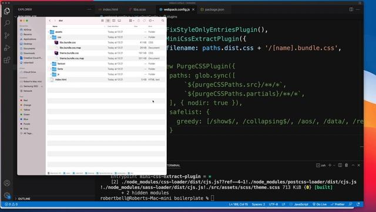Open notifications bell in status bar
Image resolution: width=376 pixels, height=212 pixels.
click(x=358, y=204)
